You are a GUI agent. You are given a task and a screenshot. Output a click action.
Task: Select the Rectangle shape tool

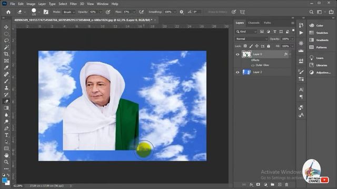6,149
